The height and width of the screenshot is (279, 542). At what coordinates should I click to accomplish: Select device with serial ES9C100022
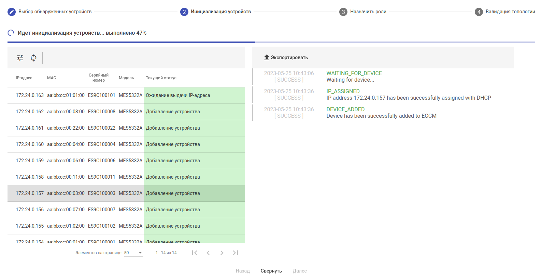click(101, 128)
